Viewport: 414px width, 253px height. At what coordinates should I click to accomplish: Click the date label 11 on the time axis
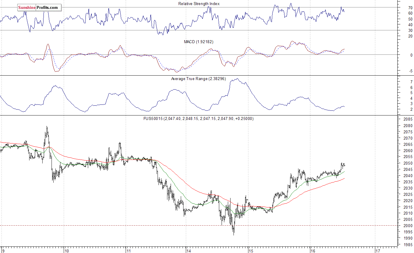pos(129,251)
